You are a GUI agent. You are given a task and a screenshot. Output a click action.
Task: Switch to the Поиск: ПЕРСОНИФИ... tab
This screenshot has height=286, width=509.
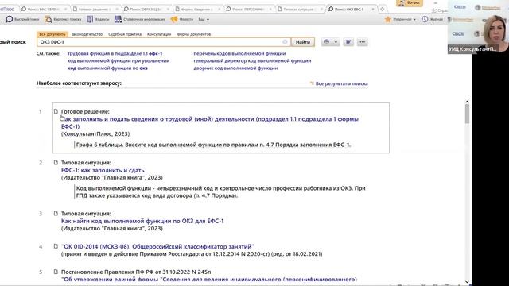pos(248,9)
